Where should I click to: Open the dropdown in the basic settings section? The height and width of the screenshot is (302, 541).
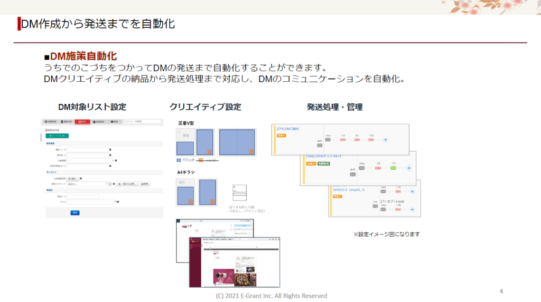pyautogui.click(x=90, y=160)
